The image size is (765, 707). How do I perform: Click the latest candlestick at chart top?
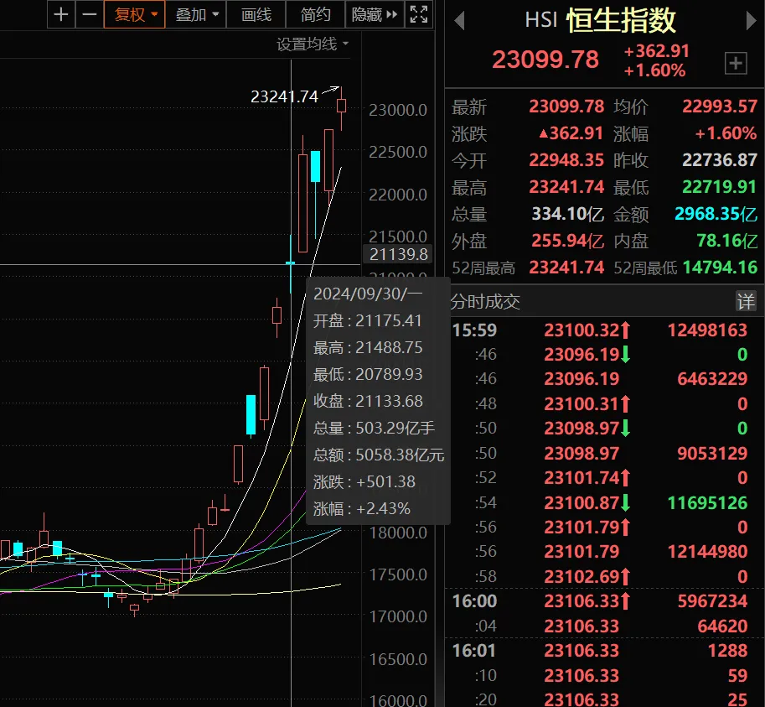[x=342, y=106]
